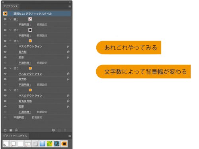Collapse the panel with double-arrow icon
Screen dimensions: 199x149
click(70, 2)
